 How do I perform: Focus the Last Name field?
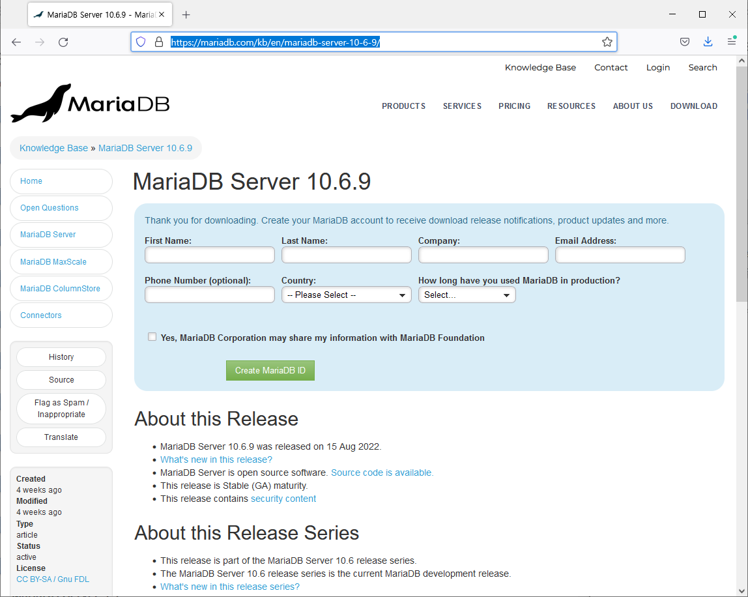[x=347, y=255]
